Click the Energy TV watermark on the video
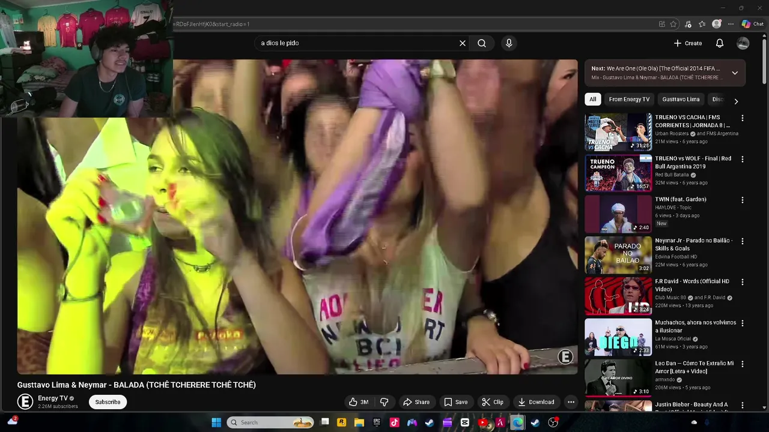 click(x=565, y=357)
